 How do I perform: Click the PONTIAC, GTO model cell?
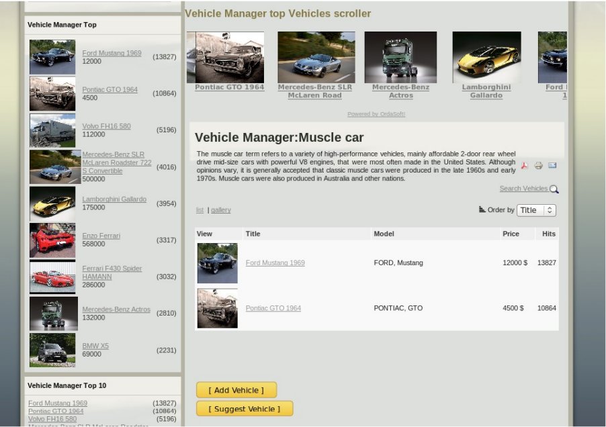[398, 308]
